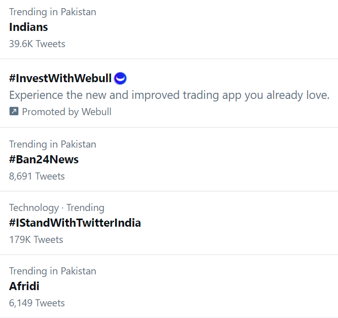Open the #InvestWithWebull promoted hashtag

point(60,78)
